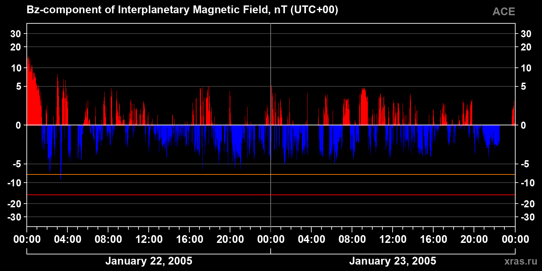Click the orange horizontal threshold line
Screen dimensions: 542x271
coord(271,174)
